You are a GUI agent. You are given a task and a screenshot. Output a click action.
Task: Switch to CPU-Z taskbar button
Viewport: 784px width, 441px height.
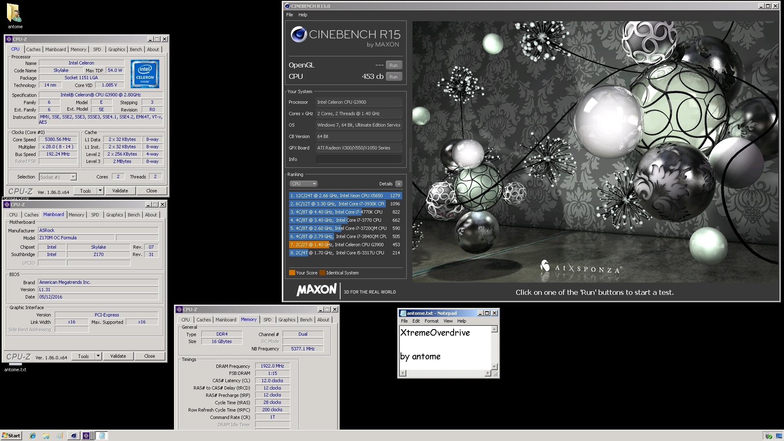coord(87,436)
